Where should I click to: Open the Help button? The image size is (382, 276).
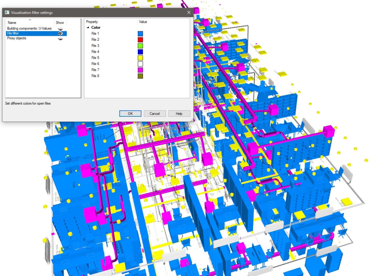coord(179,113)
